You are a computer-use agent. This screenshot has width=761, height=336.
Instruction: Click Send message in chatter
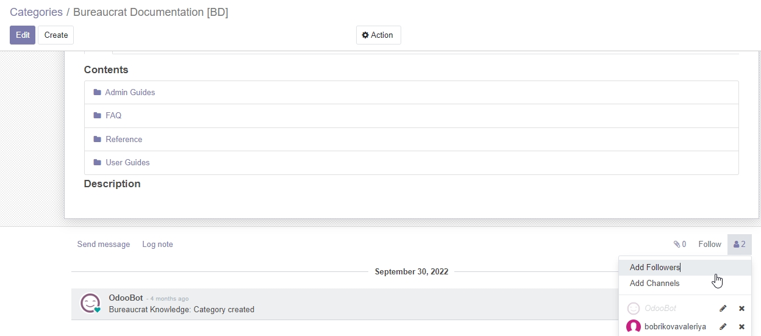[x=104, y=244]
